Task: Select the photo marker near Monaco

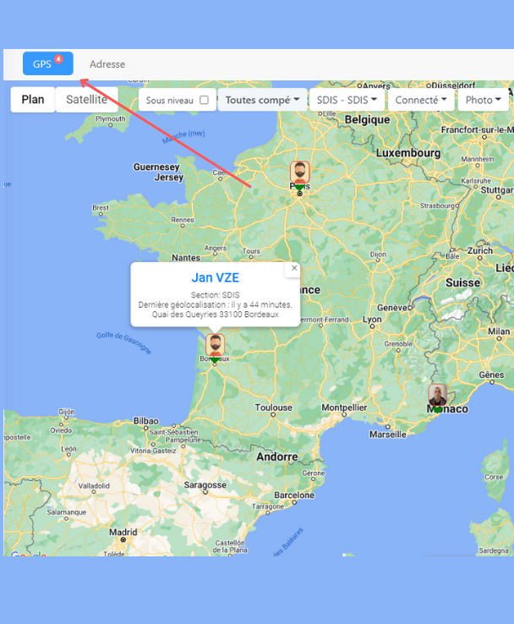Action: (x=437, y=396)
